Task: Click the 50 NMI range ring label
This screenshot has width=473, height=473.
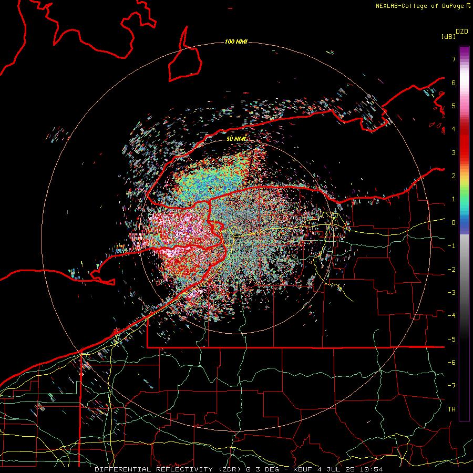Action: pyautogui.click(x=236, y=139)
